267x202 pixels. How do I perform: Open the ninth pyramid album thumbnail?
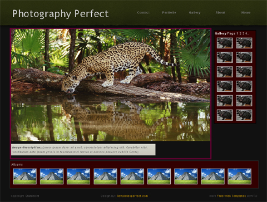pos(240,176)
